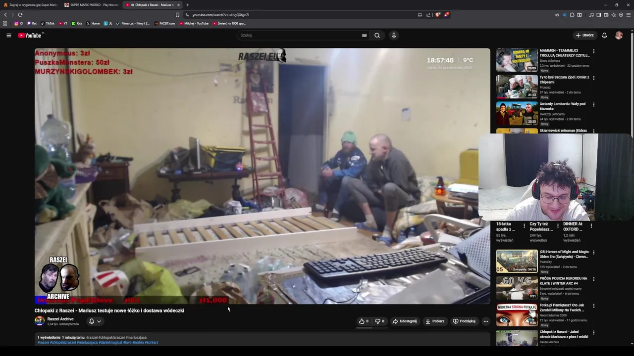Screen dimensions: 634x356
Task: Open the browser apps grid in bookmarks bar
Action: (5, 23)
